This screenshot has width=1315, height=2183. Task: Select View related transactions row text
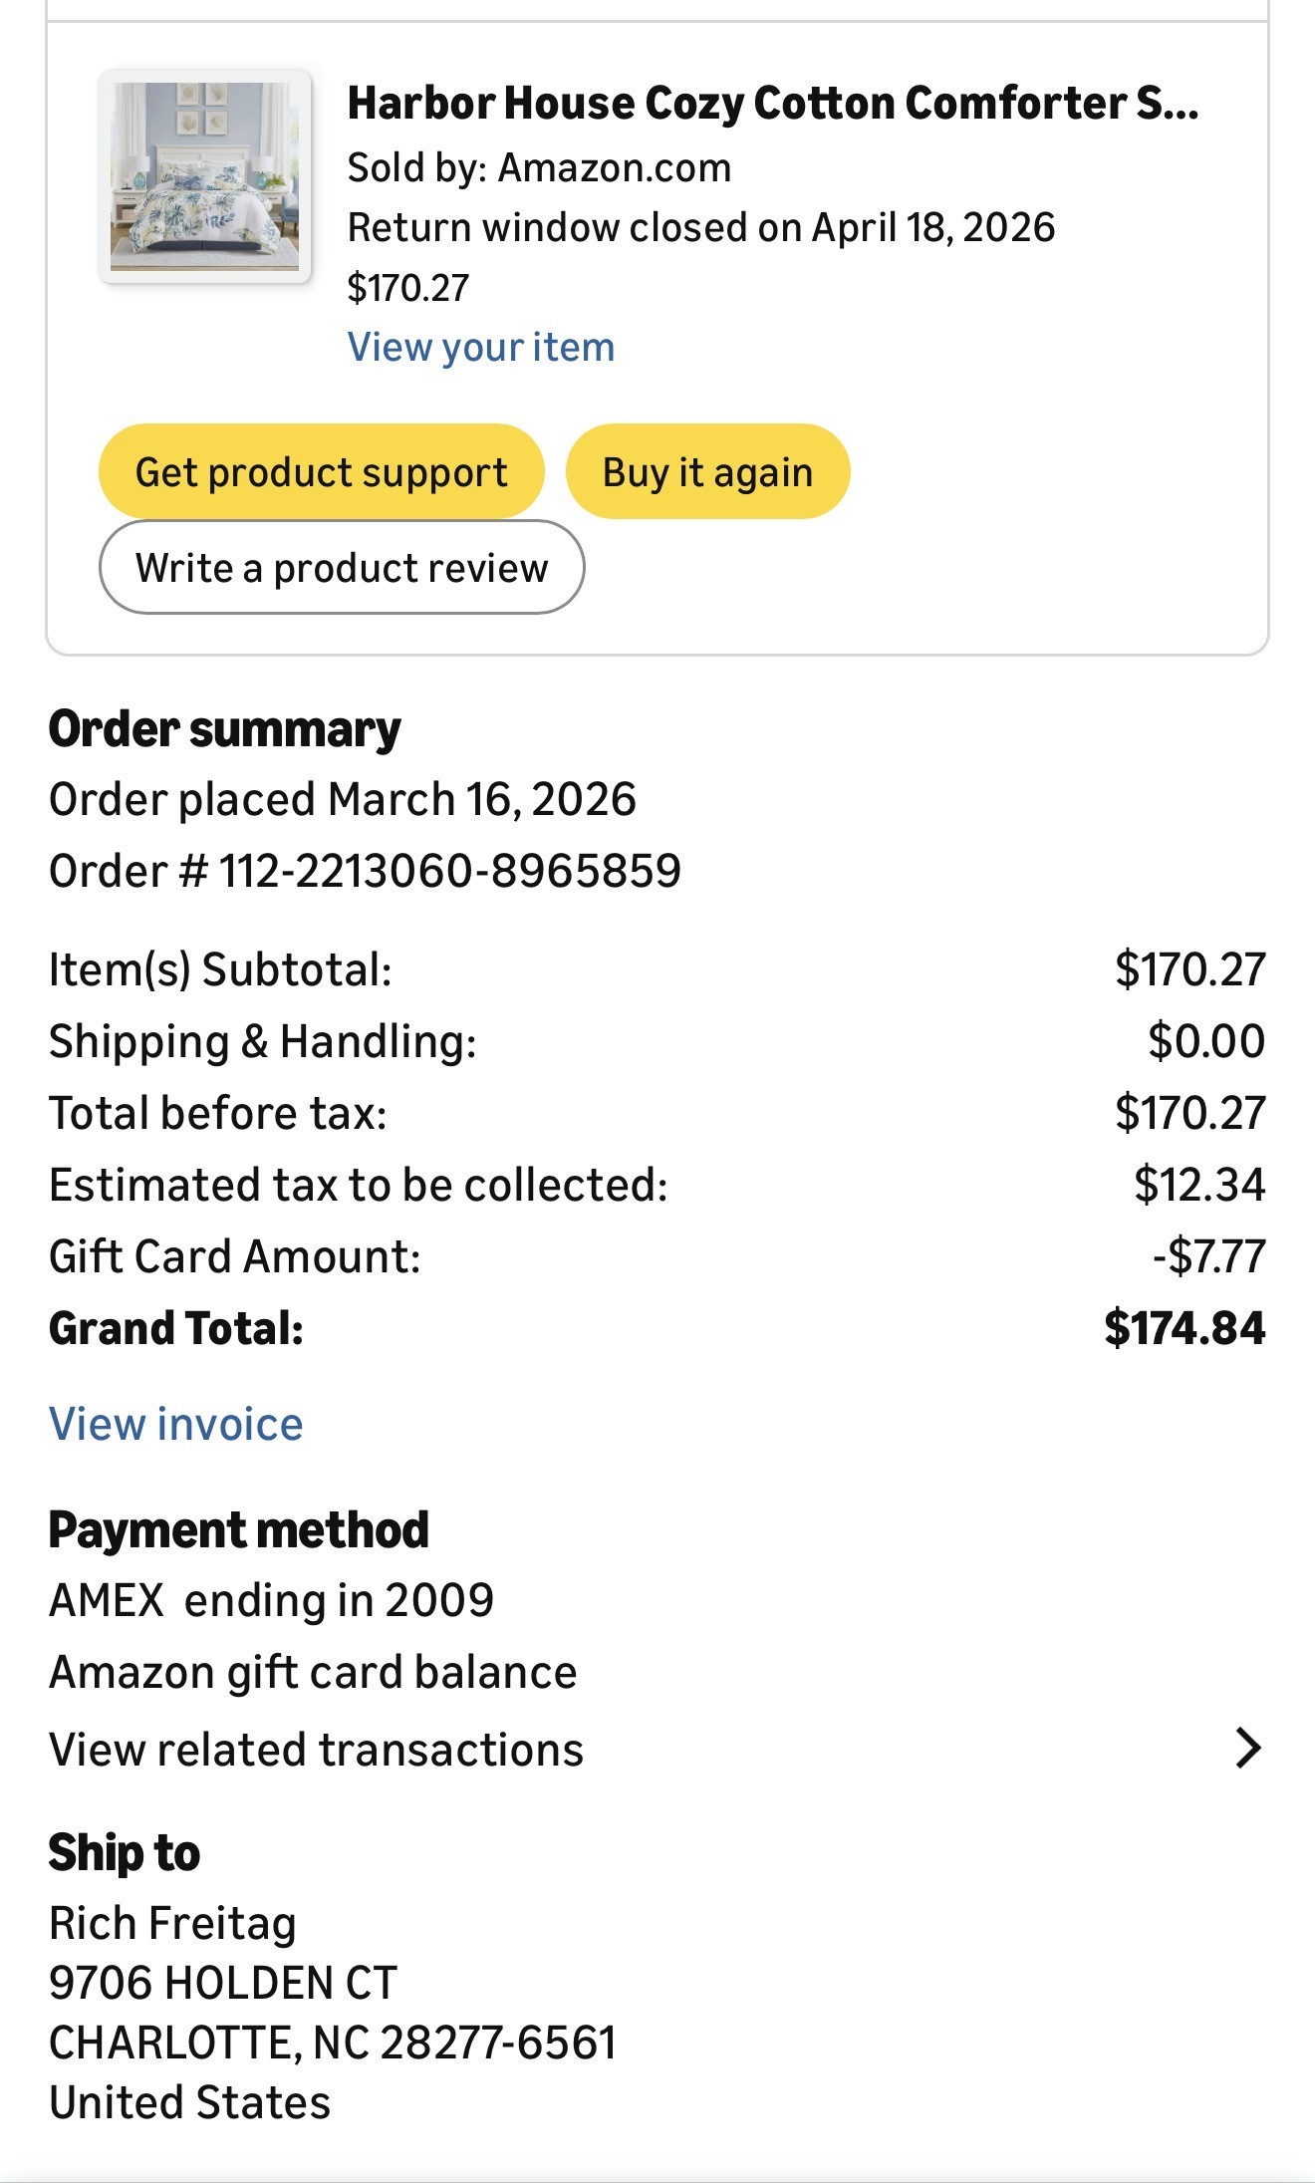pos(317,1750)
